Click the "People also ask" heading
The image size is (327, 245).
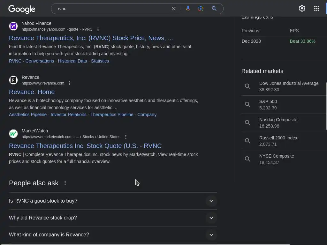pyautogui.click(x=34, y=183)
